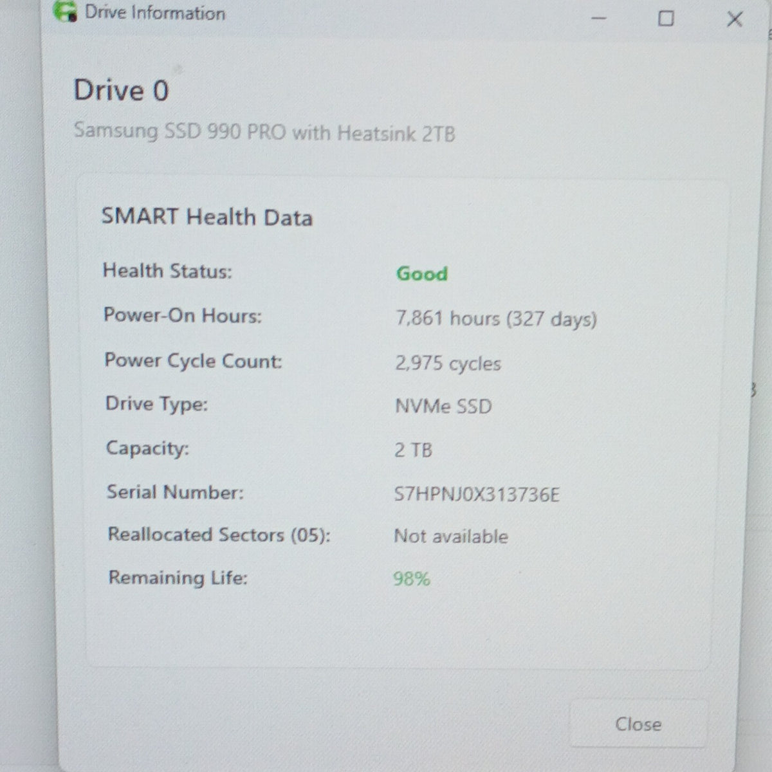The height and width of the screenshot is (772, 772).
Task: Click the Power-On Hours label
Action: 183,315
